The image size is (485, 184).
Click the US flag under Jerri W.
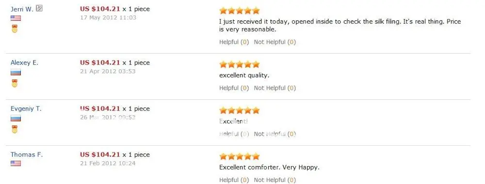coord(16,18)
